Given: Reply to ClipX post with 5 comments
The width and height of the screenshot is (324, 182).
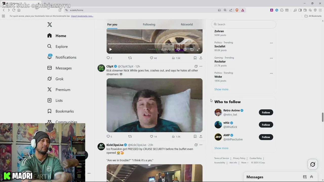Looking at the screenshot, I should (109, 136).
